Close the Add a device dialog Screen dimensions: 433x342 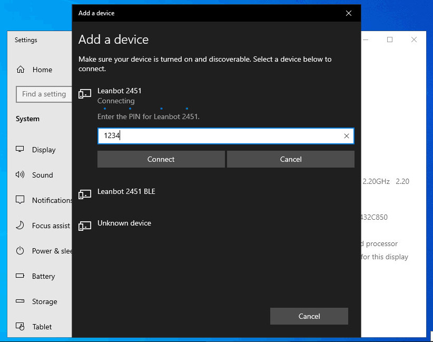pyautogui.click(x=349, y=13)
